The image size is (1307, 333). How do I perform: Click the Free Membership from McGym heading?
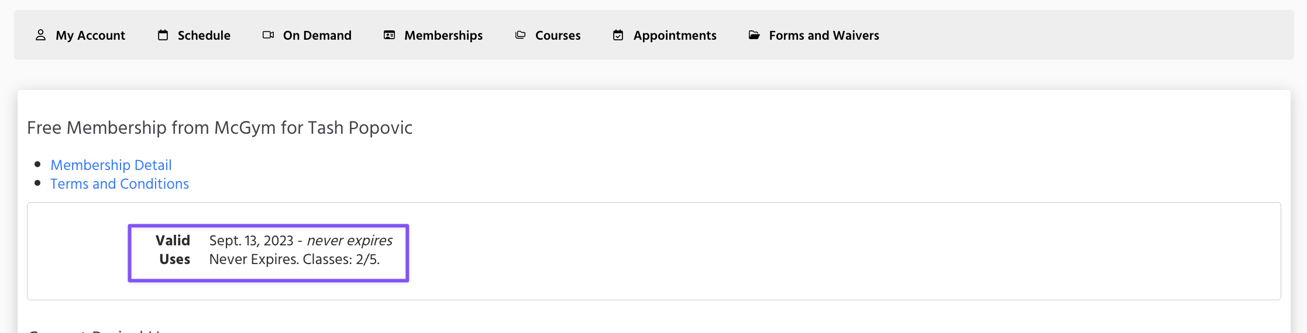pos(219,128)
